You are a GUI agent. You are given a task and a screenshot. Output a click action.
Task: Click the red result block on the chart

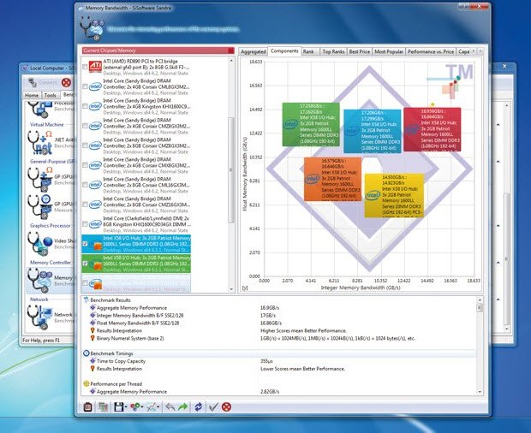pyautogui.click(x=433, y=128)
